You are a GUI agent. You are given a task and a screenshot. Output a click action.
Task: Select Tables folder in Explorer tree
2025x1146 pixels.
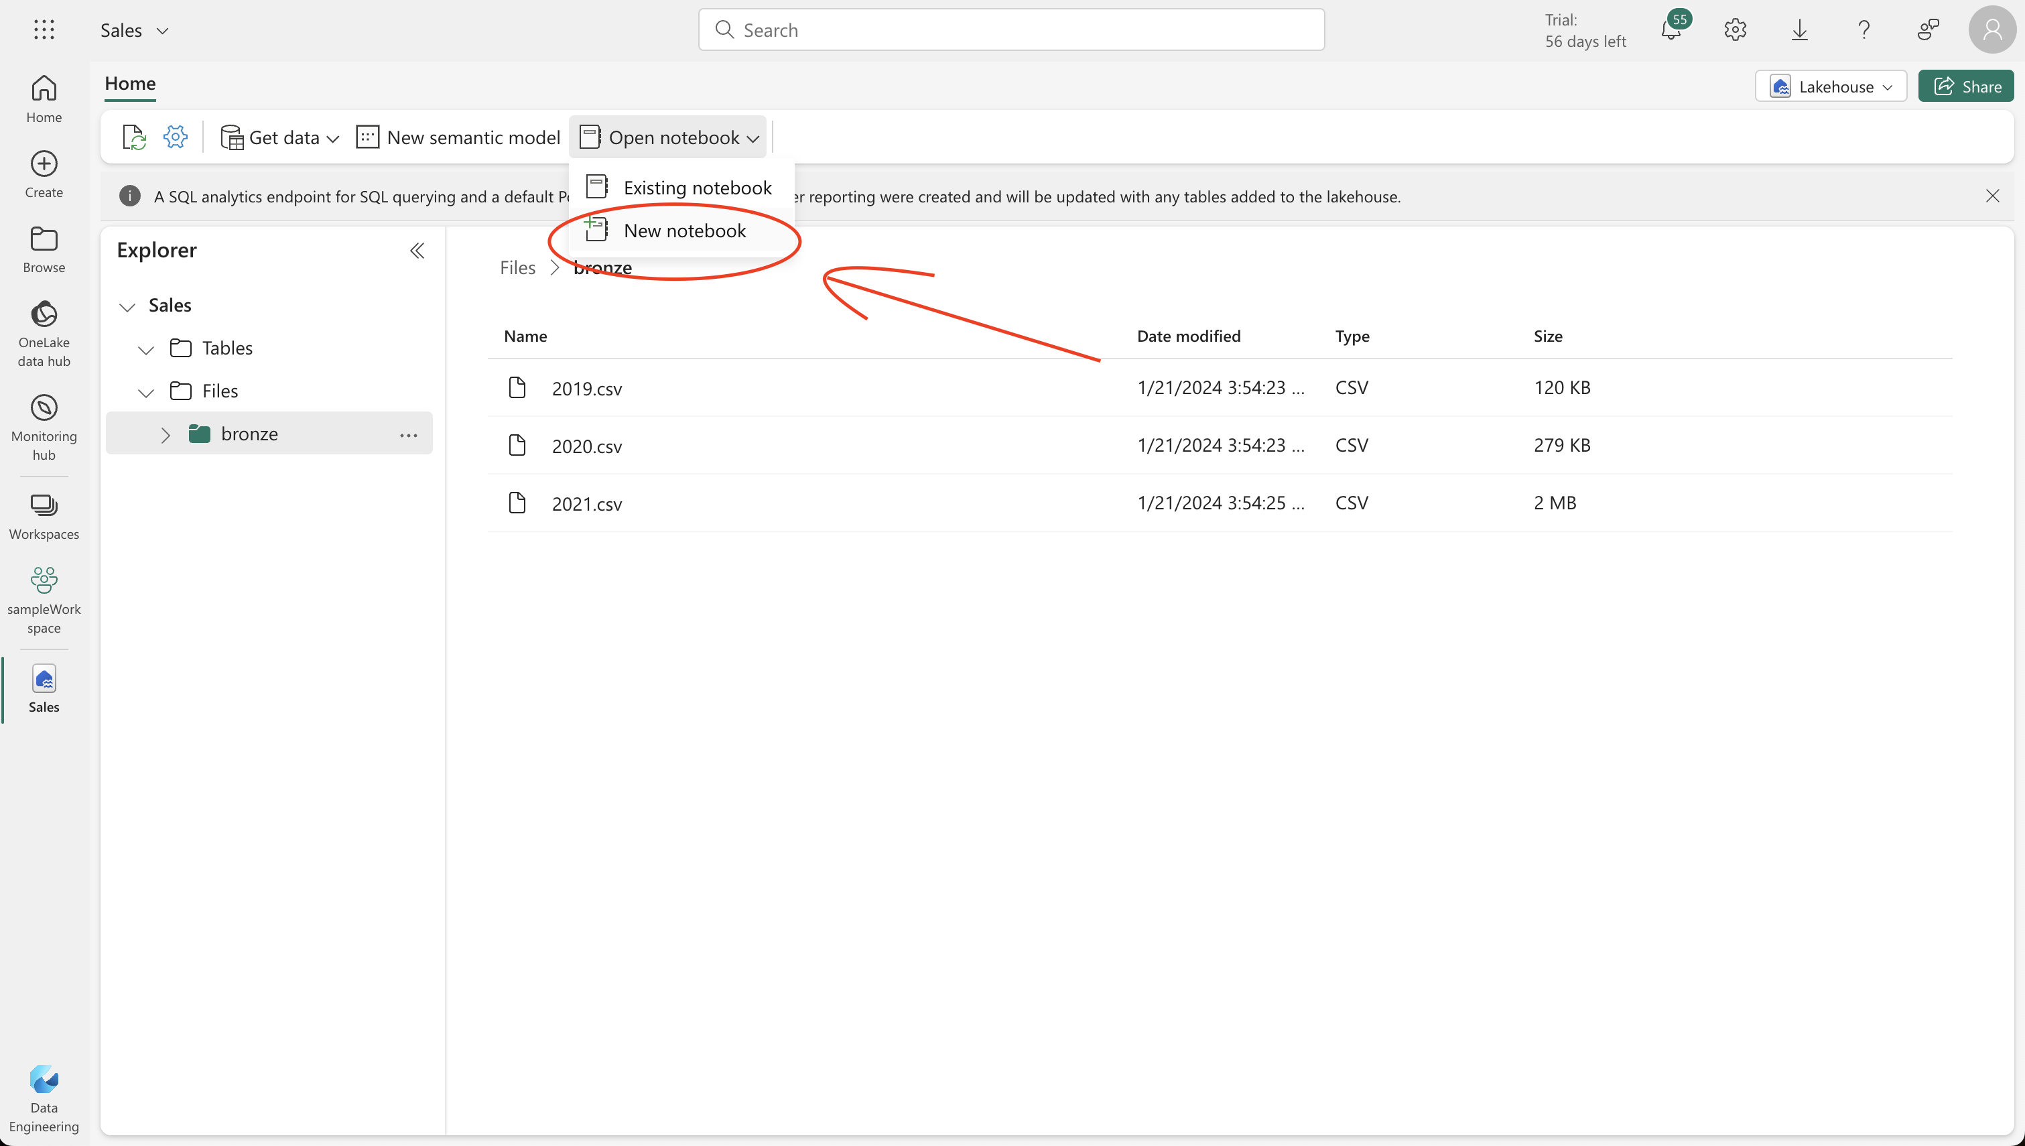click(226, 348)
